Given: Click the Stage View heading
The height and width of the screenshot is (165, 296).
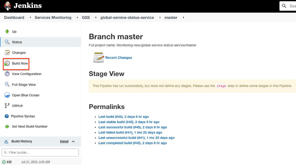Looking at the screenshot, I should [107, 74].
